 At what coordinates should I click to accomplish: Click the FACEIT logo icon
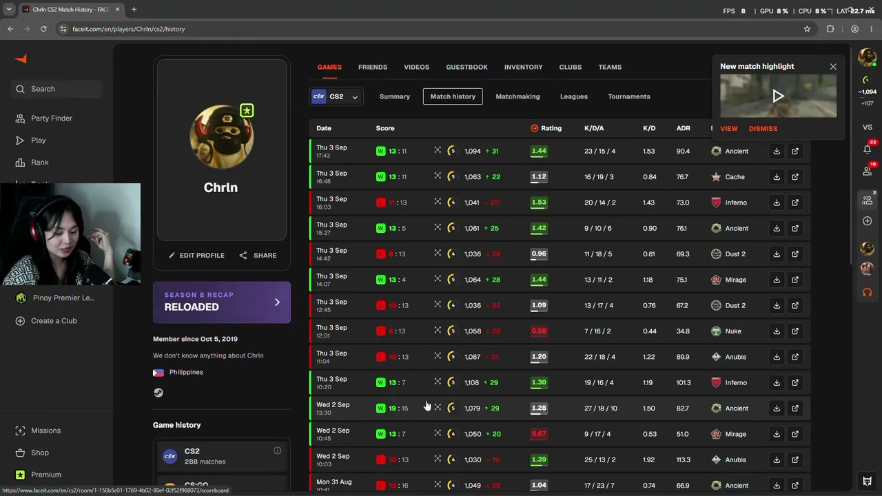pos(21,59)
